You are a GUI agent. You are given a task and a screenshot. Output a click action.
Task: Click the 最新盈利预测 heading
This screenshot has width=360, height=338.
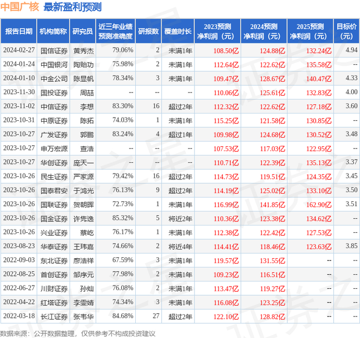(x=73, y=7)
